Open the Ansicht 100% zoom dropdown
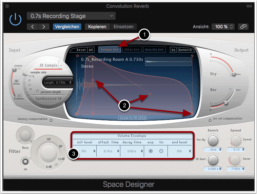This screenshot has height=194, width=257. (x=223, y=27)
